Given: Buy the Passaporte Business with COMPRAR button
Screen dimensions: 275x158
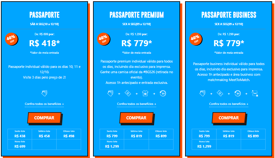Looking at the screenshot, I should tap(229, 118).
